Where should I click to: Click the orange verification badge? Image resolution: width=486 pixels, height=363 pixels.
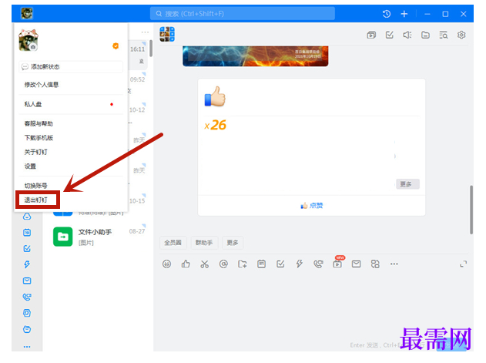pos(116,46)
